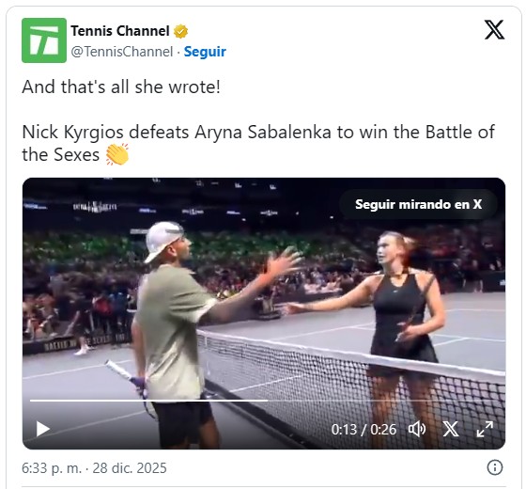This screenshot has width=526, height=489.
Task: Open the Tennis Channel display name
Action: (x=120, y=31)
